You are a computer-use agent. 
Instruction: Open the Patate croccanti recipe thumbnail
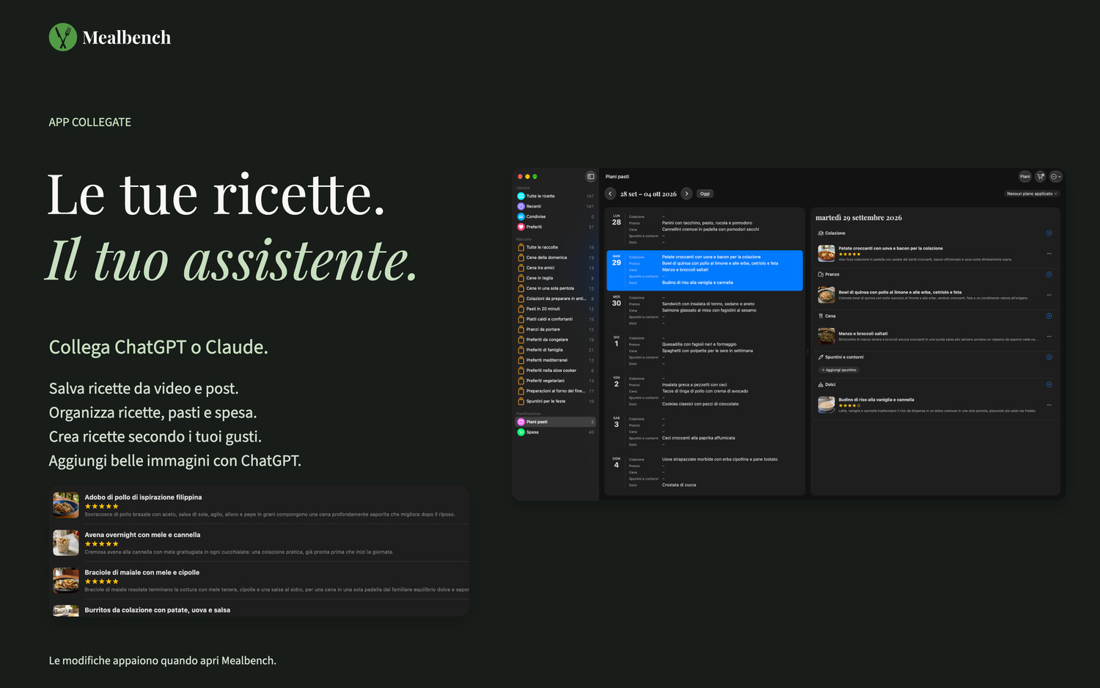click(x=826, y=254)
